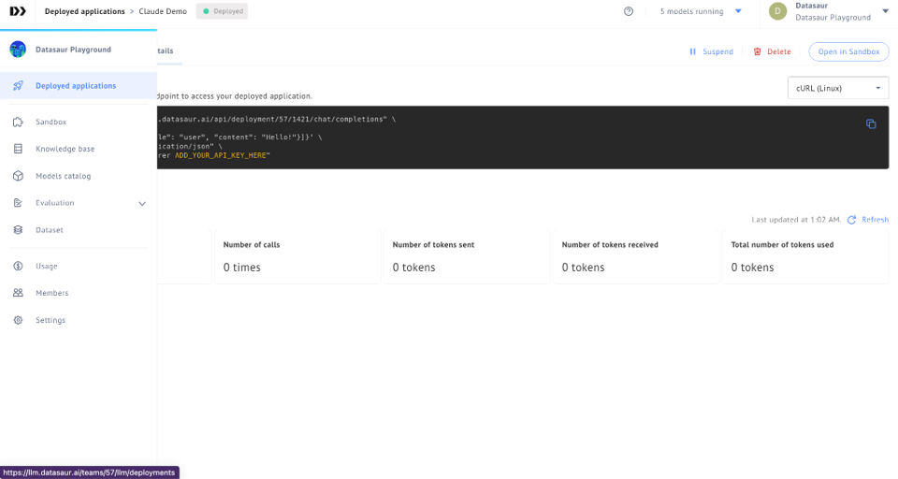Click the Last updated at 1:02 AM text
This screenshot has width=898, height=479.
tap(797, 220)
